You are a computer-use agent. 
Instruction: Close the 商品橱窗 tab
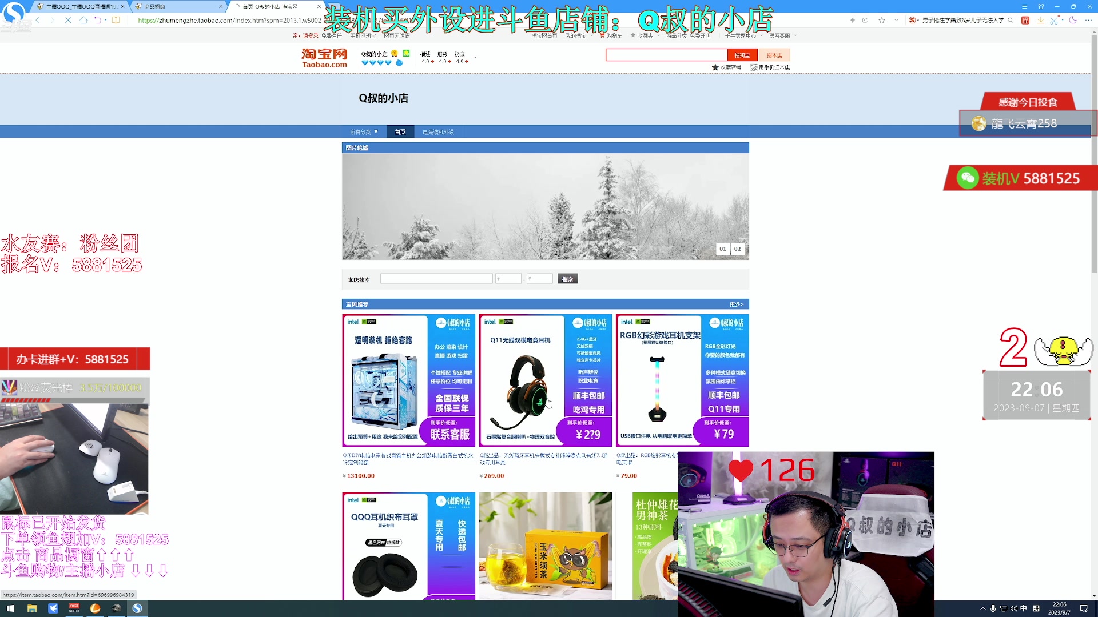click(x=221, y=6)
